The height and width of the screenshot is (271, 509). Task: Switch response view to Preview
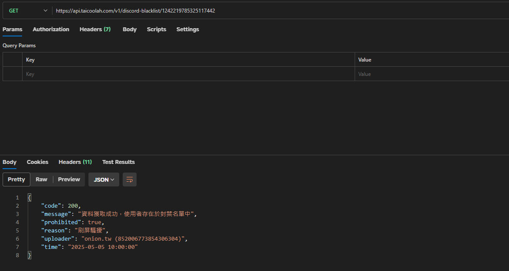[69, 180]
